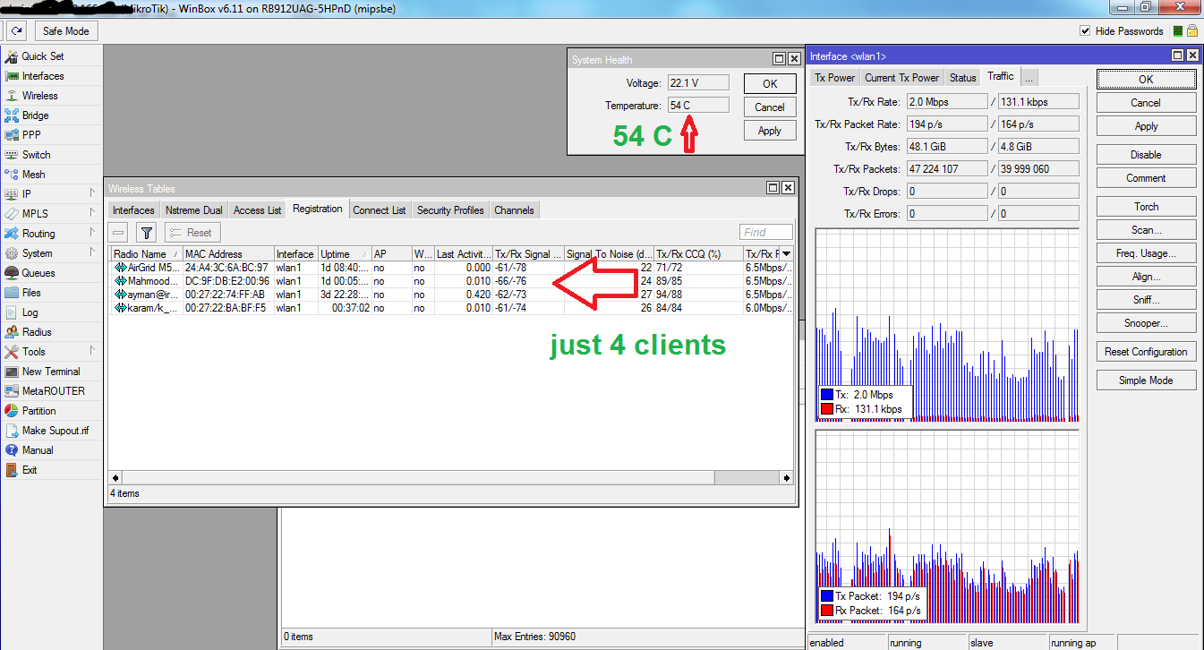Expand the IP submenu
This screenshot has height=650, width=1204.
coord(92,194)
